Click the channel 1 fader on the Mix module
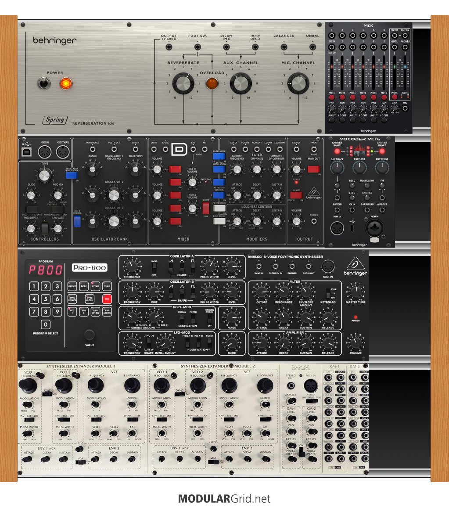This screenshot has height=508, width=449. [x=332, y=67]
